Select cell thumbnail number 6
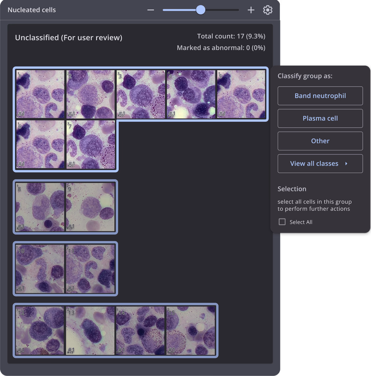The height and width of the screenshot is (376, 371). [40, 144]
